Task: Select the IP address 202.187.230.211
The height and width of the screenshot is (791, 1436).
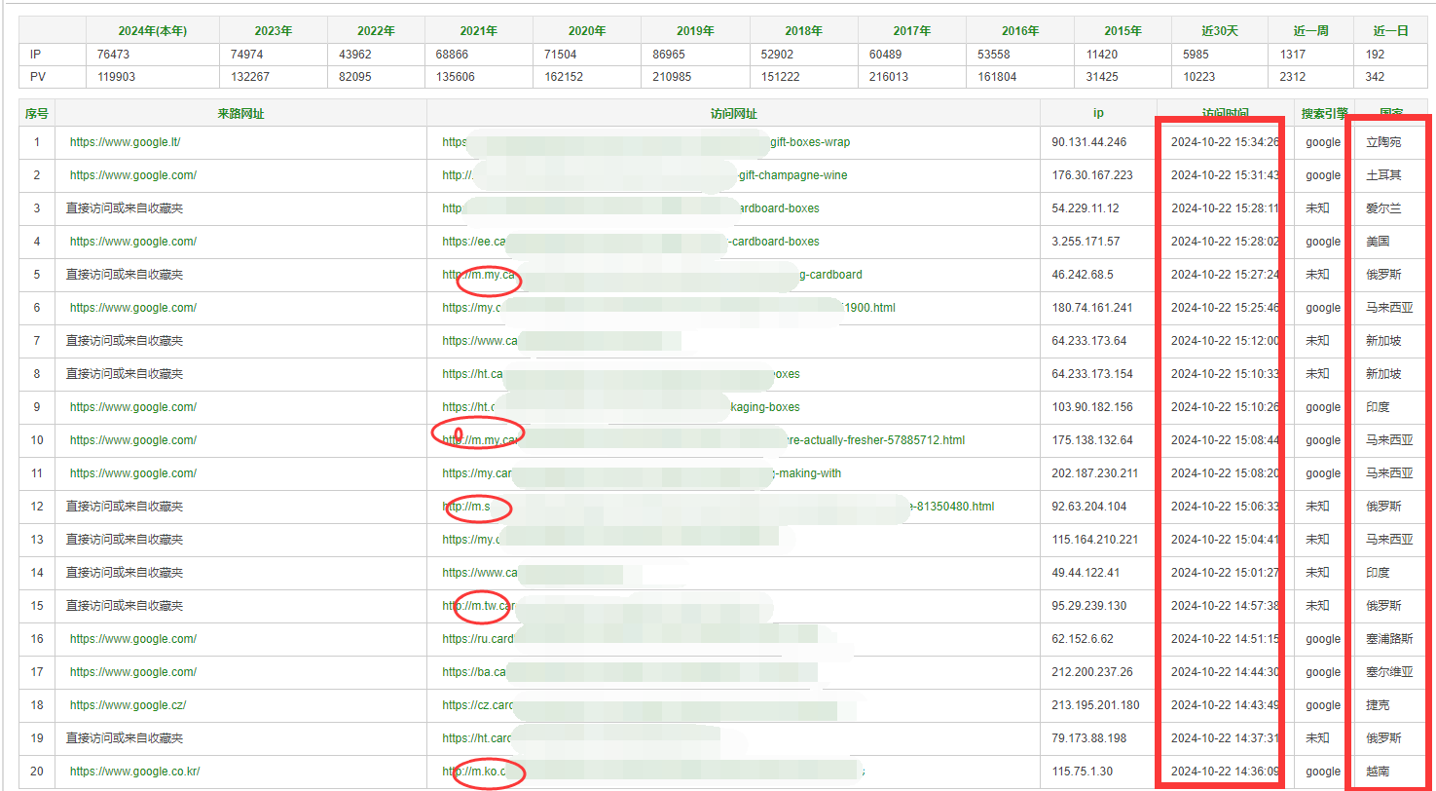Action: 1095,473
